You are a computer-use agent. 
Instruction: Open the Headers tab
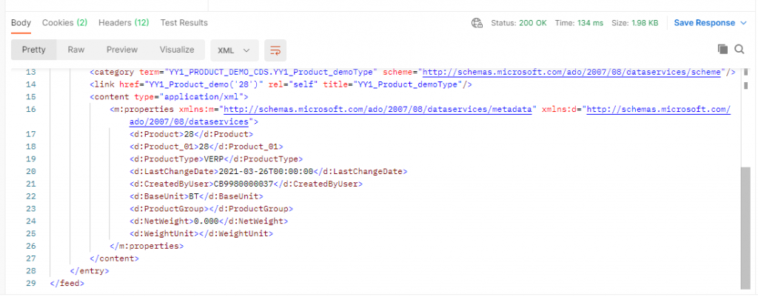(x=124, y=23)
